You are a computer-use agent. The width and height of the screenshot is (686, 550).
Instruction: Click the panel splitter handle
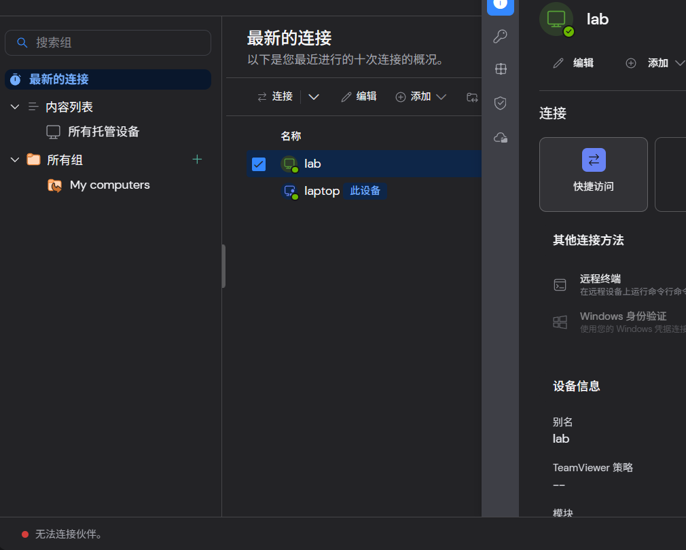click(223, 265)
